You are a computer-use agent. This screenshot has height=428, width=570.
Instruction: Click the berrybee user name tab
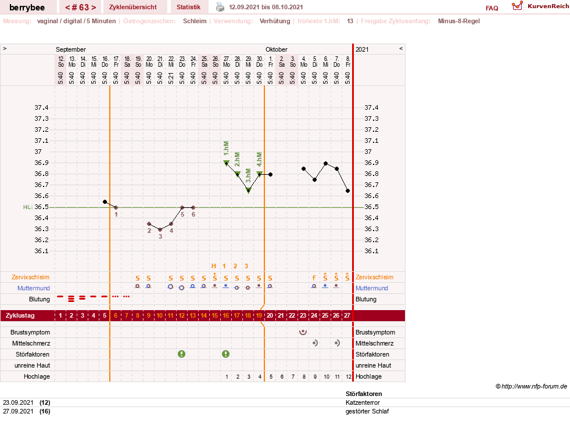27,8
